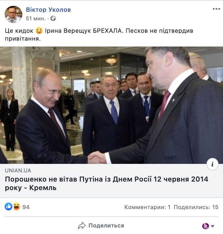Viewport: 223px width, 234px height.
Task: Open Віктор Уколов's profile name link
Action: [x=48, y=10]
